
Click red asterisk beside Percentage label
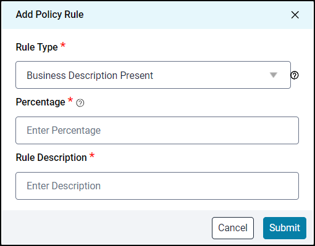(x=70, y=100)
